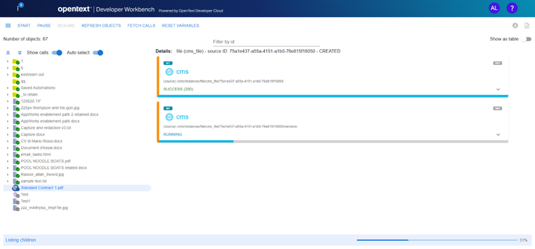Expand the 125620.TIF tree arrow
535x249 pixels.
7,102
